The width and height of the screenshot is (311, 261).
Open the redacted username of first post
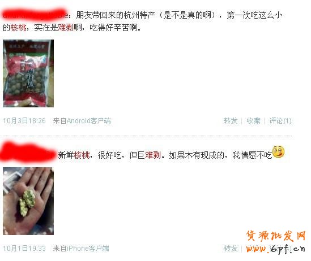pos(35,14)
